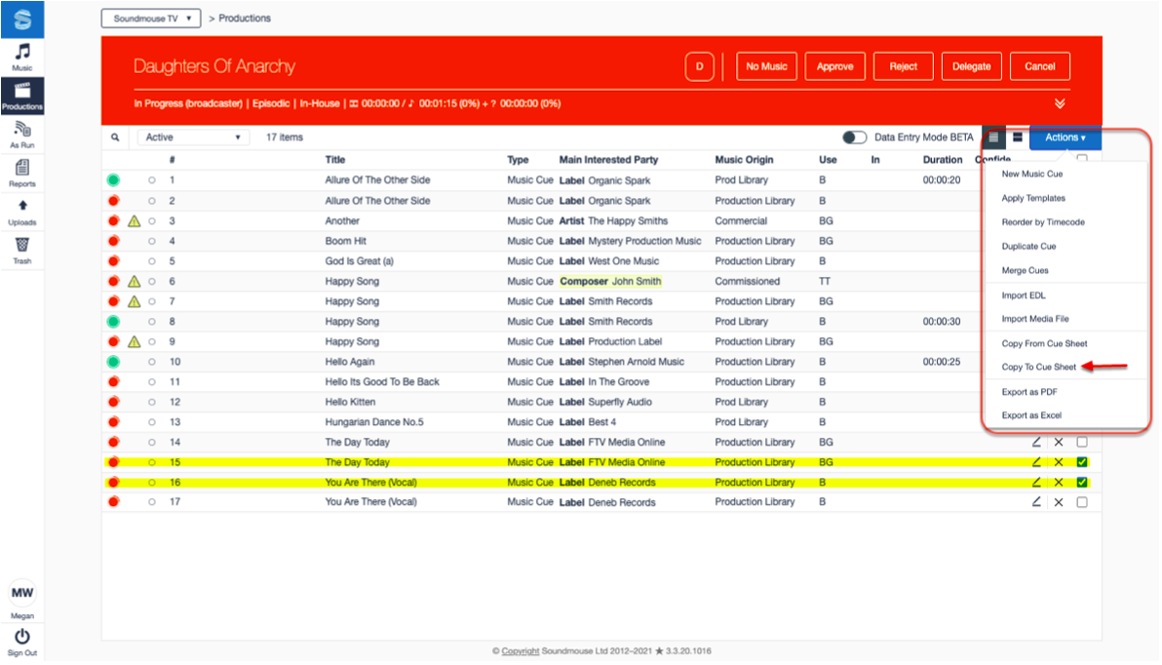The image size is (1162, 665).
Task: Edit cue 14 with pencil icon
Action: tap(1036, 442)
